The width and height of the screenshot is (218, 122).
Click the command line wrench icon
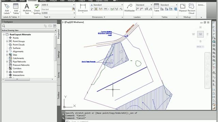tap(63, 118)
